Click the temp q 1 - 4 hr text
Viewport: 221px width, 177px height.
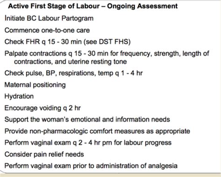[x=120, y=73]
